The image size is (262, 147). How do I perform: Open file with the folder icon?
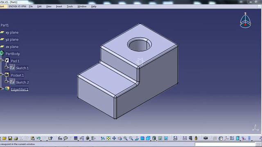click(x=5, y=138)
